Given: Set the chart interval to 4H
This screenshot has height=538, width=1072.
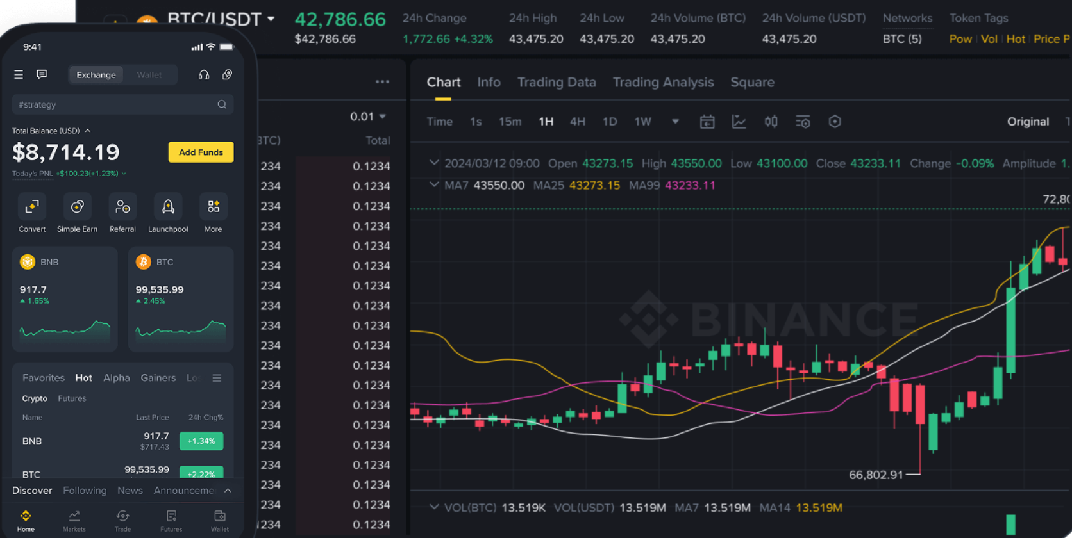Looking at the screenshot, I should [x=578, y=122].
